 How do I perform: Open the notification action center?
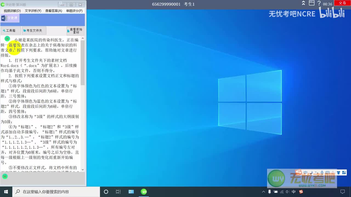click(342, 192)
